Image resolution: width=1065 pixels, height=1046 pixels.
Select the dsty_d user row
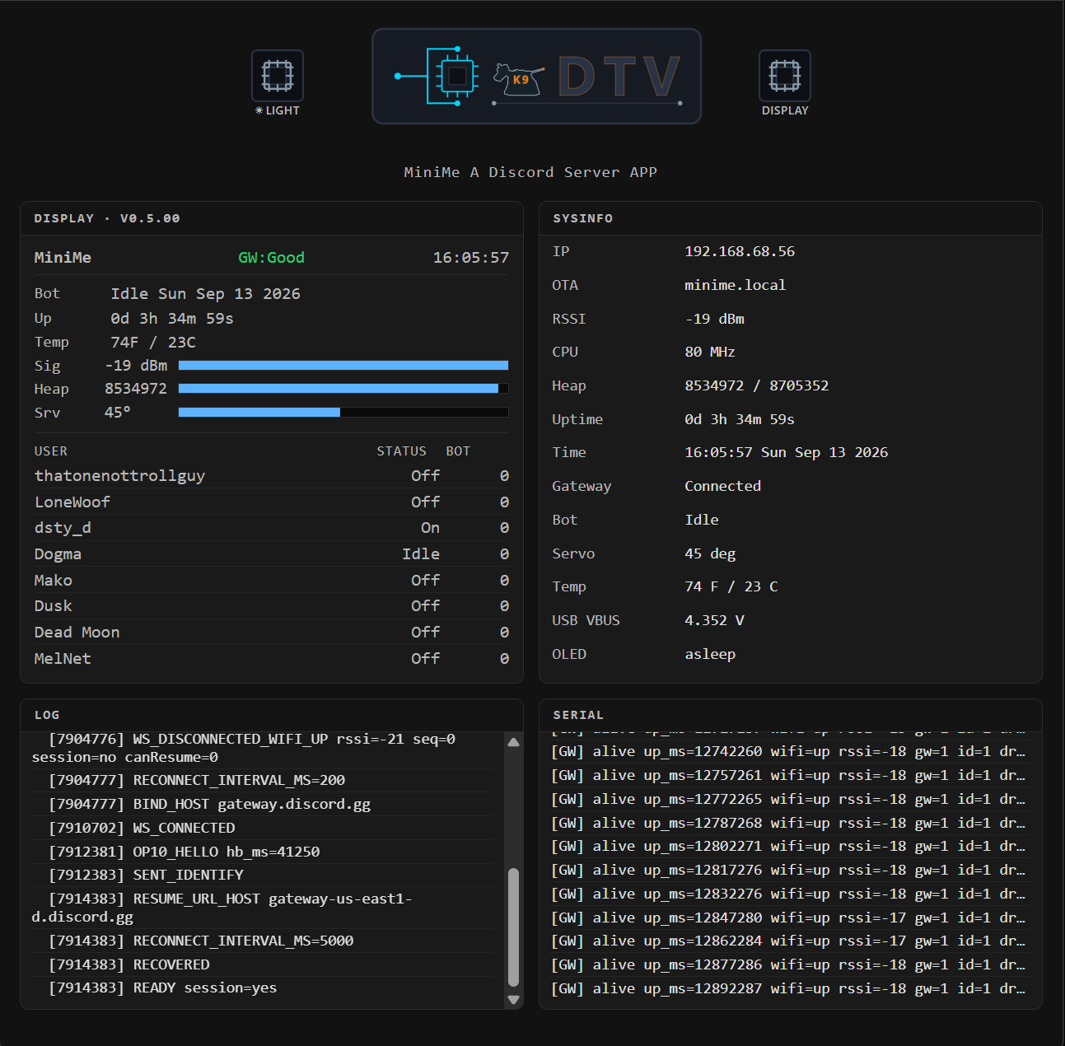click(x=272, y=528)
